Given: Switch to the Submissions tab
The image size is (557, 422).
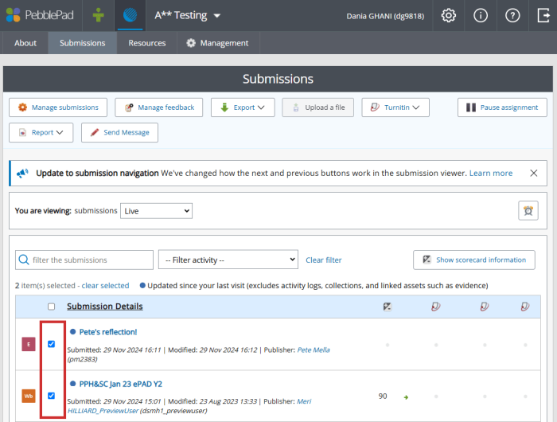Looking at the screenshot, I should point(83,43).
